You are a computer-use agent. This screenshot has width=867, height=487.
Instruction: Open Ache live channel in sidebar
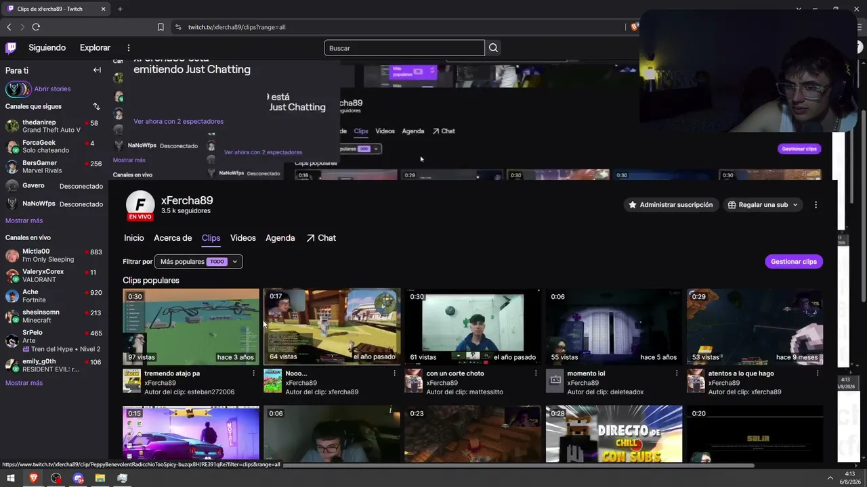click(54, 296)
